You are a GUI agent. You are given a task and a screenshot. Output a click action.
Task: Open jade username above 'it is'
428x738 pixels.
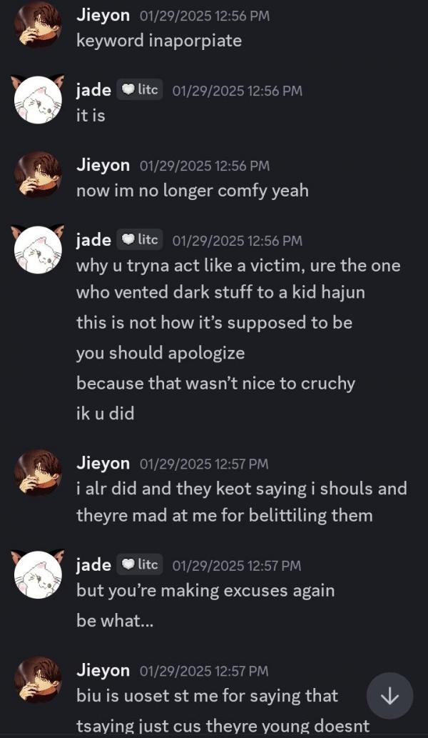(x=93, y=90)
